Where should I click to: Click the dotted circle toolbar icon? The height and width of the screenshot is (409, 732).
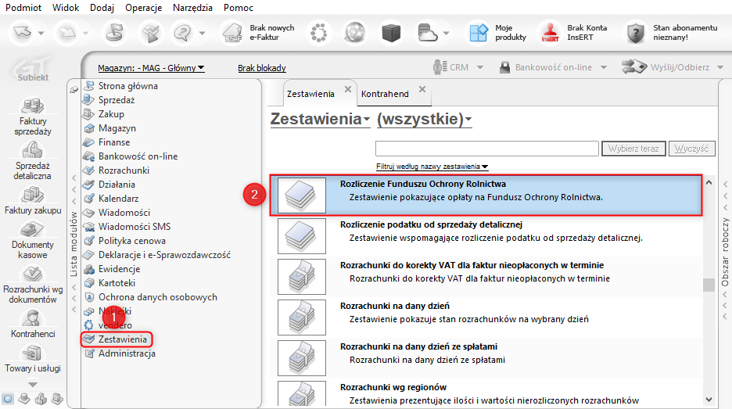point(318,33)
